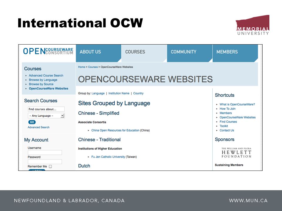Viewport: 282px width, 211px height.
Task: Click the OPENCOURSEWARE WEBSITES page title
Action: [145, 79]
